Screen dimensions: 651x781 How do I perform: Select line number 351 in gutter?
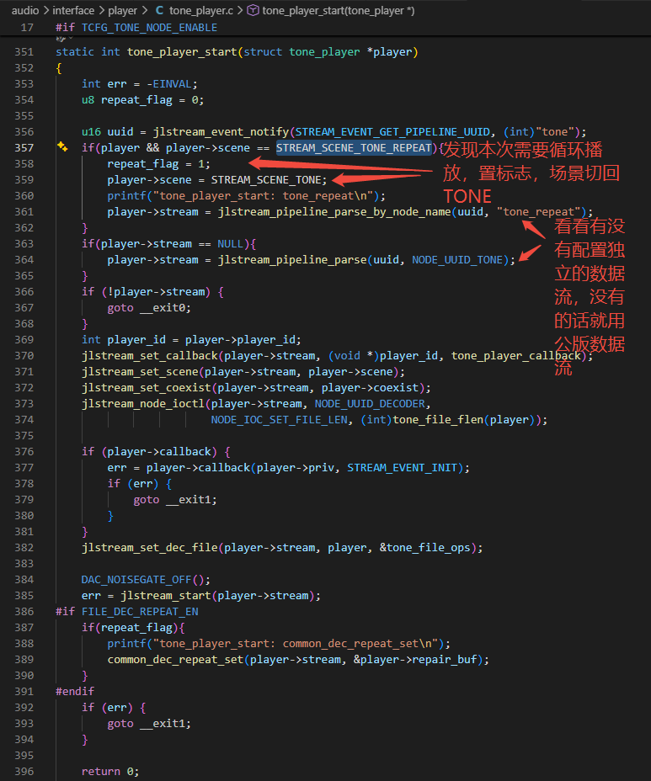tap(24, 52)
